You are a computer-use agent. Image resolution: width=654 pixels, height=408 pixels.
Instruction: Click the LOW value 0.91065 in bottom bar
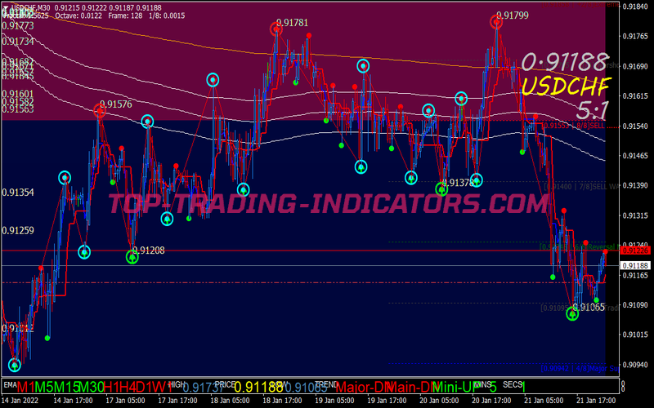click(306, 388)
